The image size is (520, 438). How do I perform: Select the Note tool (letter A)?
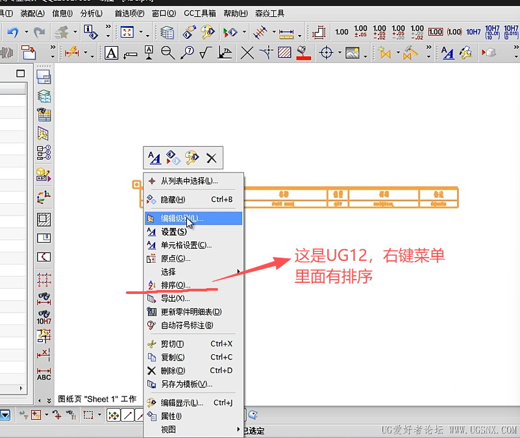click(x=112, y=53)
